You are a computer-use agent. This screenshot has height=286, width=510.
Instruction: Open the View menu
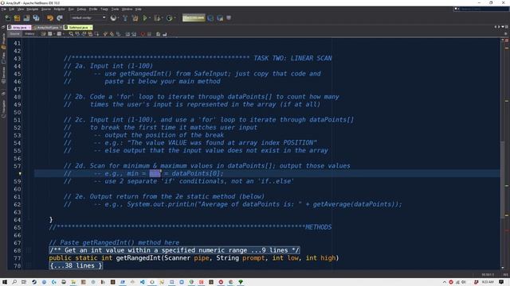pyautogui.click(x=21, y=9)
